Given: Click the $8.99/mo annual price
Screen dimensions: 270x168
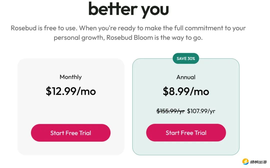Looking at the screenshot, I should click(x=186, y=91).
